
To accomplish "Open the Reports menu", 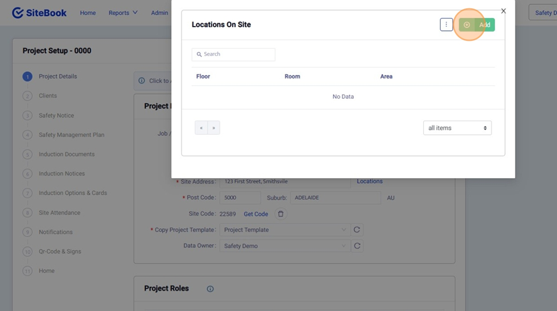I will click(123, 13).
